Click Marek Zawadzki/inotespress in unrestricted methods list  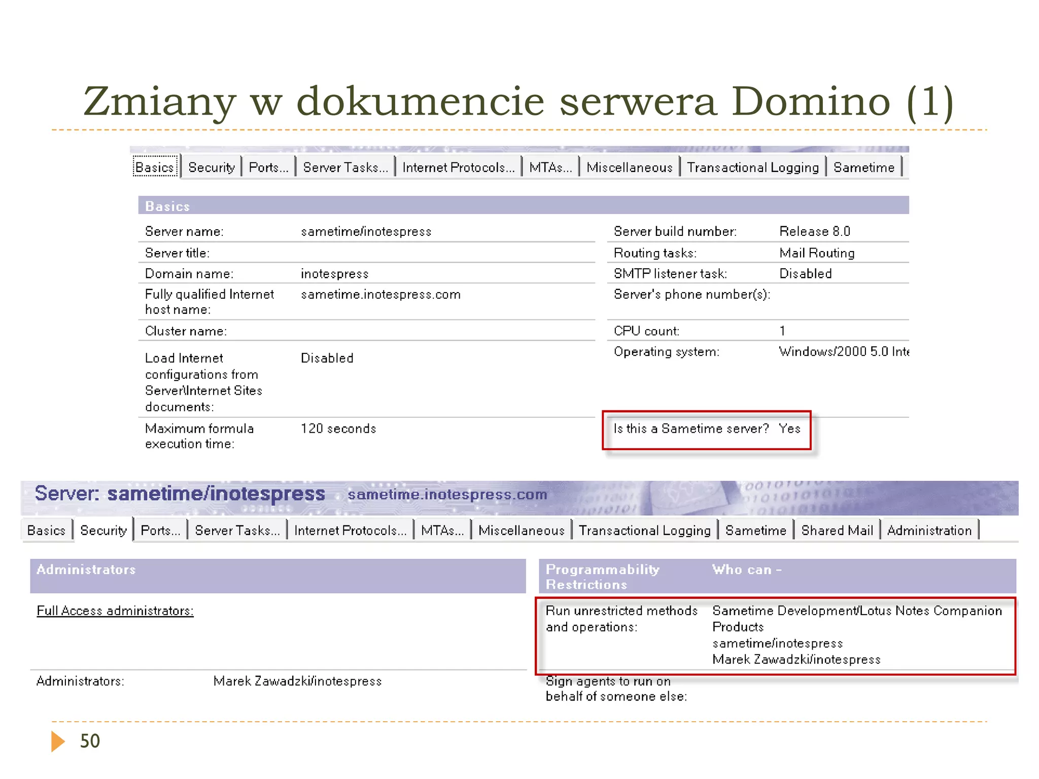796,659
